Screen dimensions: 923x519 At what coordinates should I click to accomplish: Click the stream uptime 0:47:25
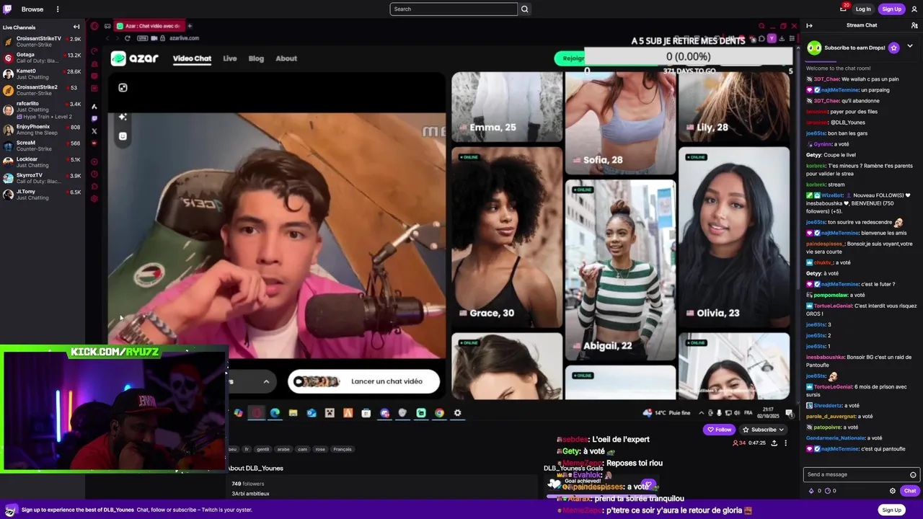(756, 443)
